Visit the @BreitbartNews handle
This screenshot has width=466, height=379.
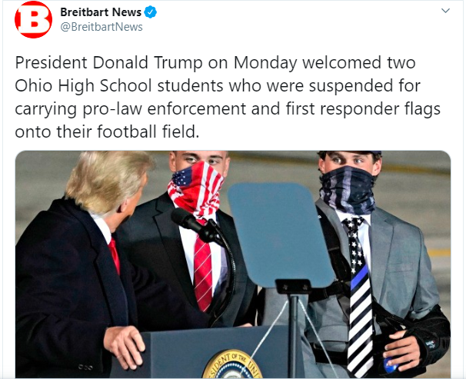[102, 27]
